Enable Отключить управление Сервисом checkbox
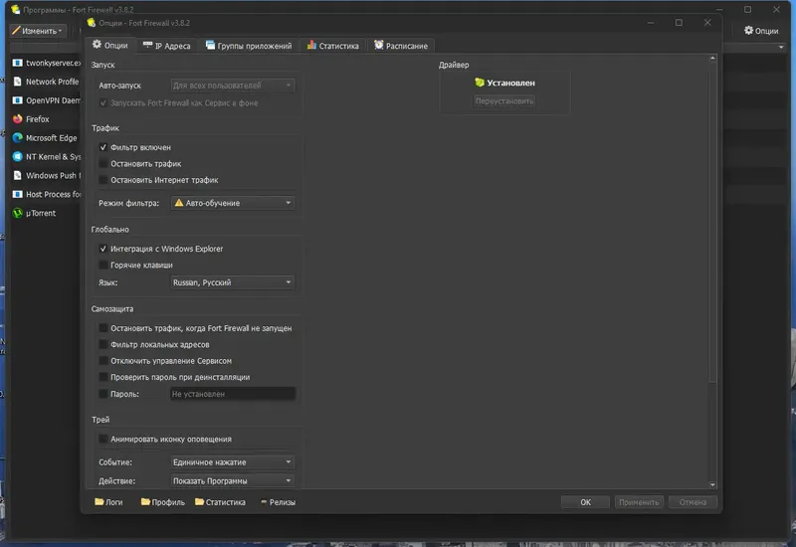 coord(103,361)
